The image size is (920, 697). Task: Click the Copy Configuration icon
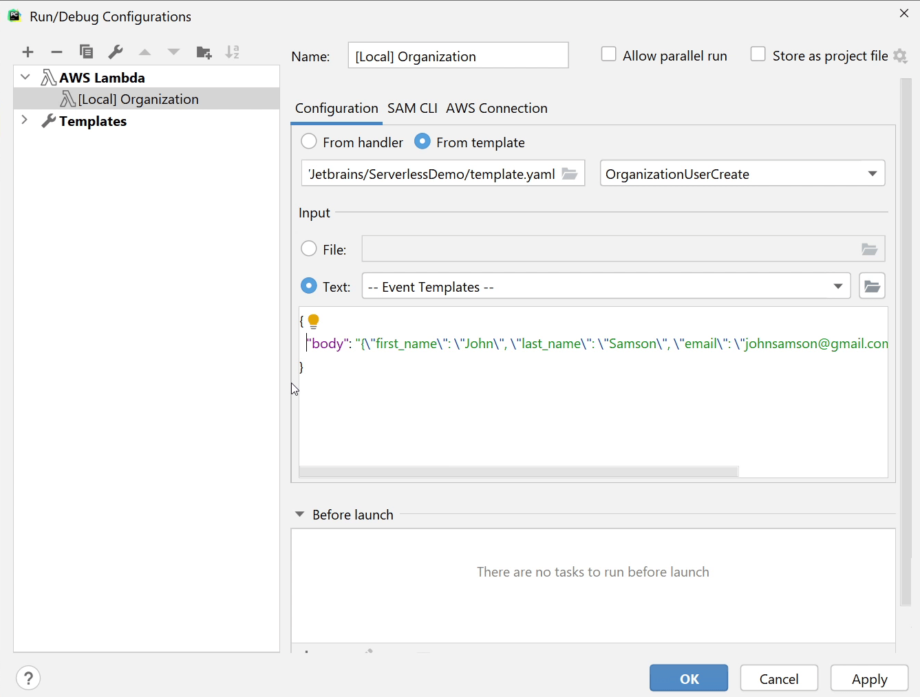click(86, 52)
